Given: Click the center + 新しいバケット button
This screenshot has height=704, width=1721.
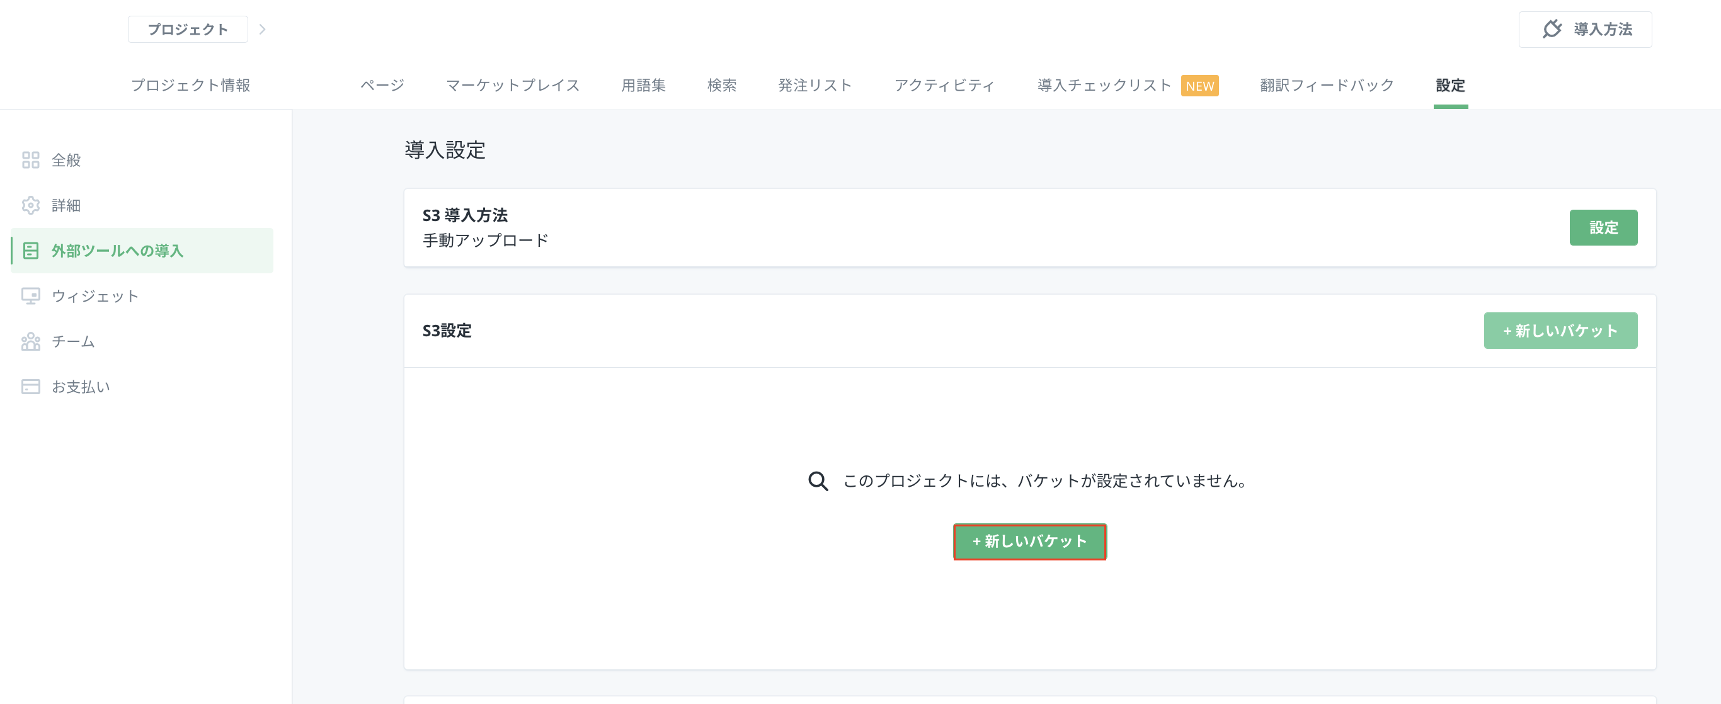Looking at the screenshot, I should point(1029,542).
